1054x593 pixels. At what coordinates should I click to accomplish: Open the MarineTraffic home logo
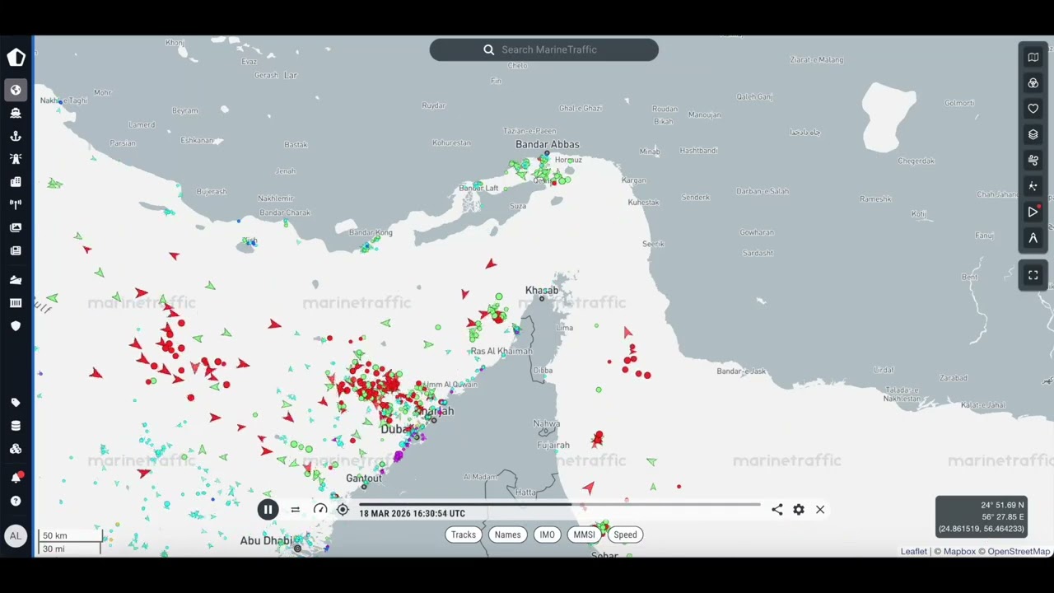tap(16, 57)
